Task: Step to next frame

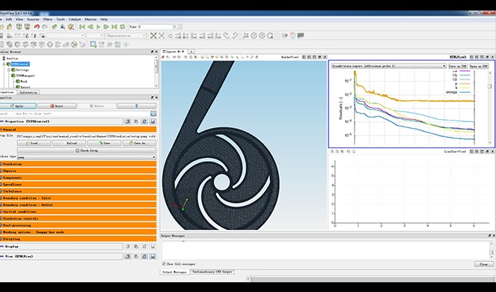Action: click(x=106, y=27)
